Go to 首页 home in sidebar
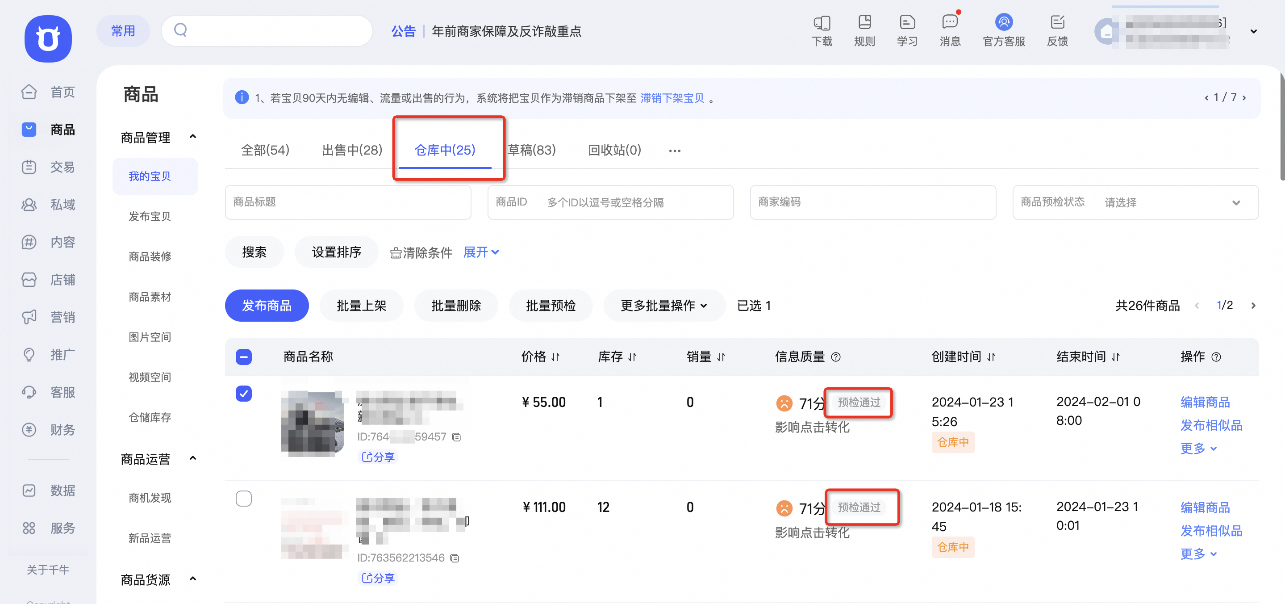This screenshot has width=1285, height=604. (48, 92)
